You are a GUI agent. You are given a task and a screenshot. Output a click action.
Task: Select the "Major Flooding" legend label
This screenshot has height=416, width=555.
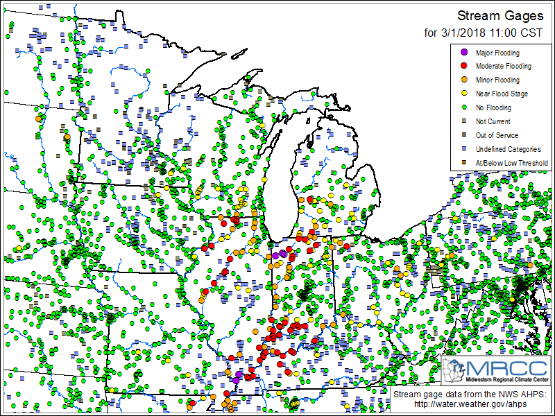(497, 53)
